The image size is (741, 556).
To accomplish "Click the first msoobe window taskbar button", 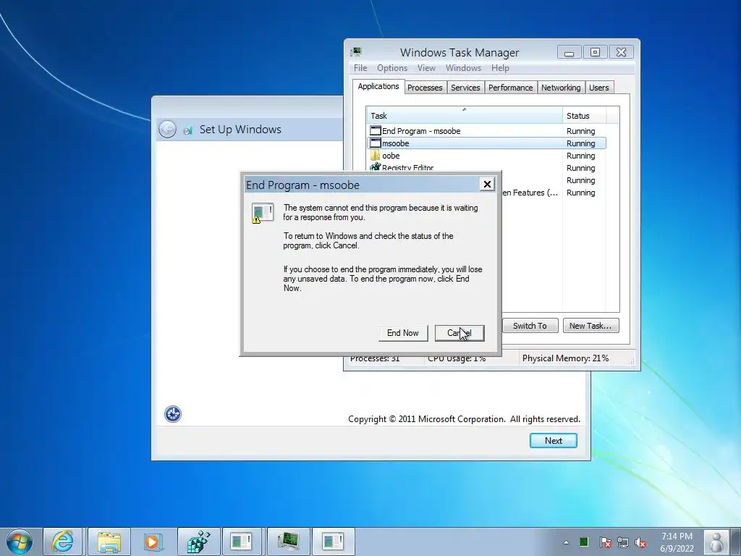I will click(241, 542).
